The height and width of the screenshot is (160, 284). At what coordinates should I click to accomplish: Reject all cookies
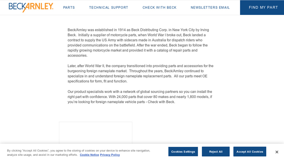[215, 151]
